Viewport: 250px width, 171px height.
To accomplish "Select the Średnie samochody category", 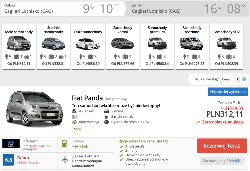I will (x=53, y=47).
